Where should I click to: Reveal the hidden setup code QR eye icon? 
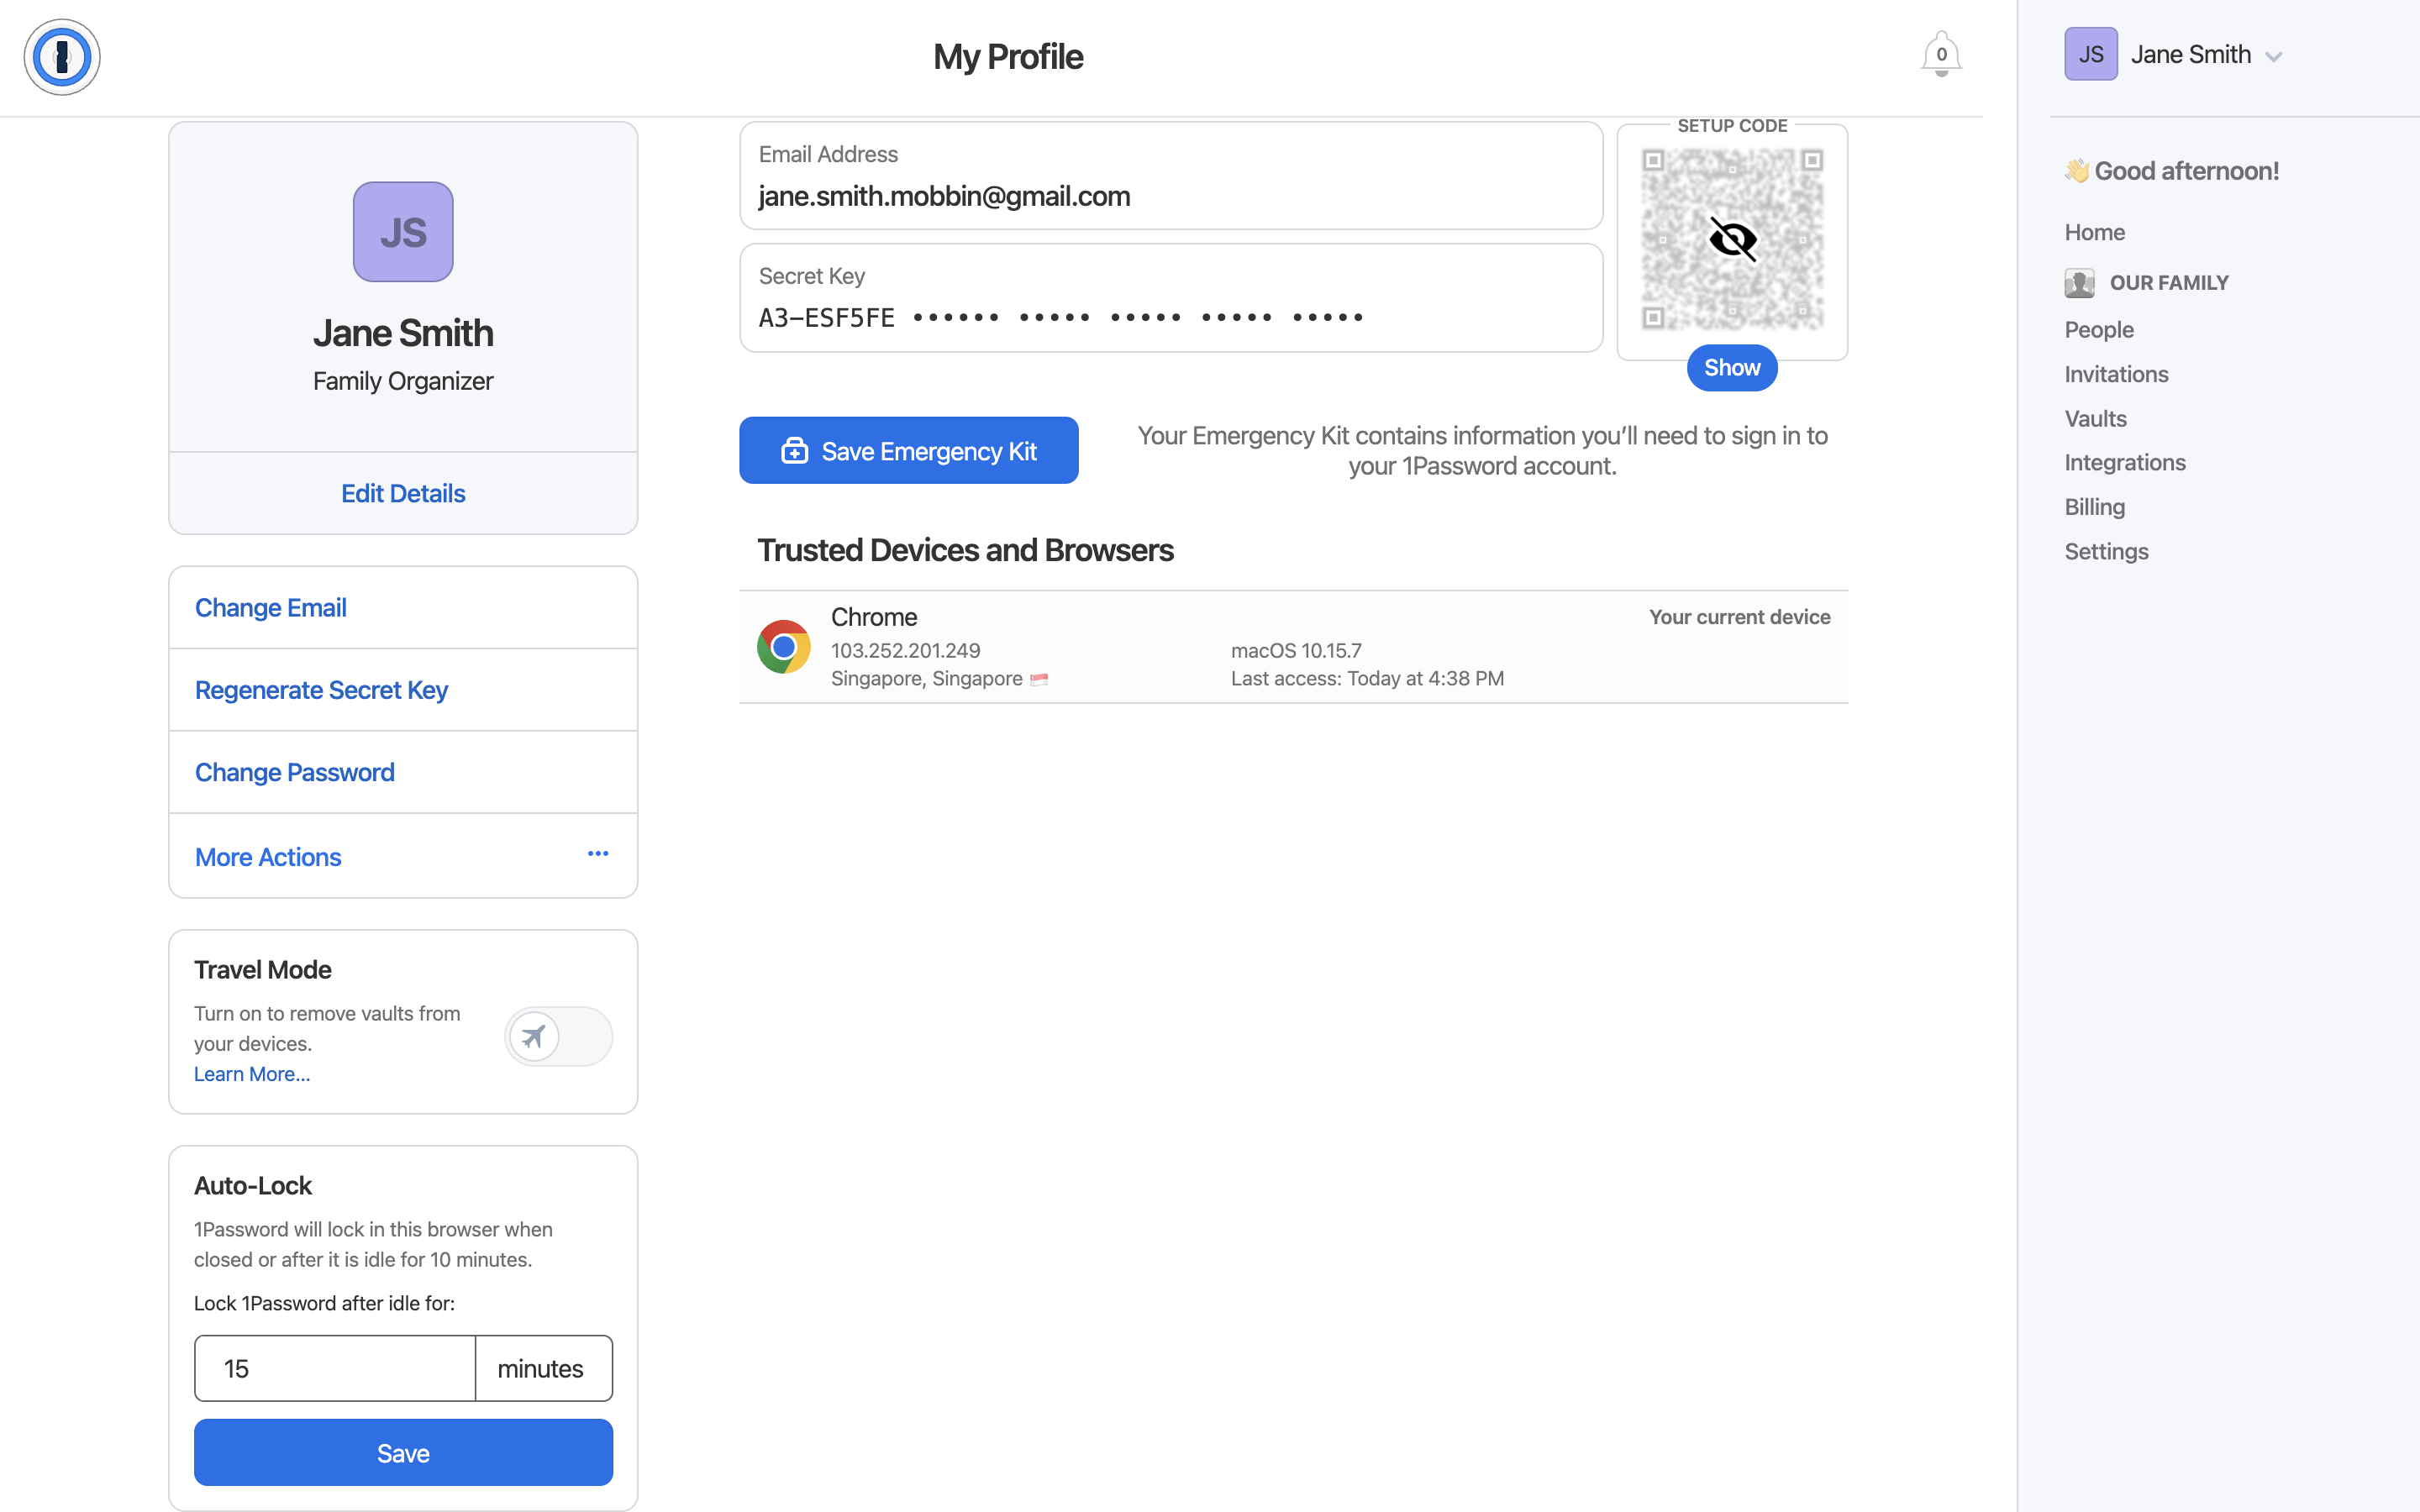1732,239
